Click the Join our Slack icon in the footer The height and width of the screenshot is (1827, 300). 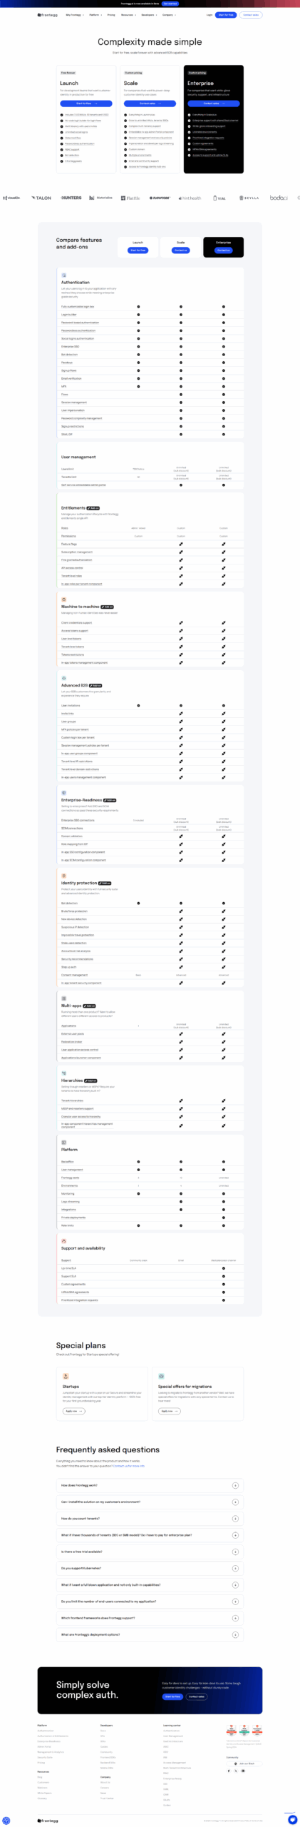236,1763
